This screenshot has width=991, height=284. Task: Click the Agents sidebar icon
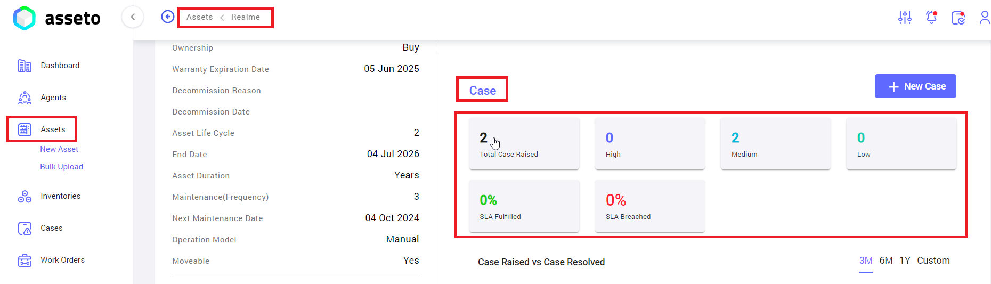tap(25, 98)
